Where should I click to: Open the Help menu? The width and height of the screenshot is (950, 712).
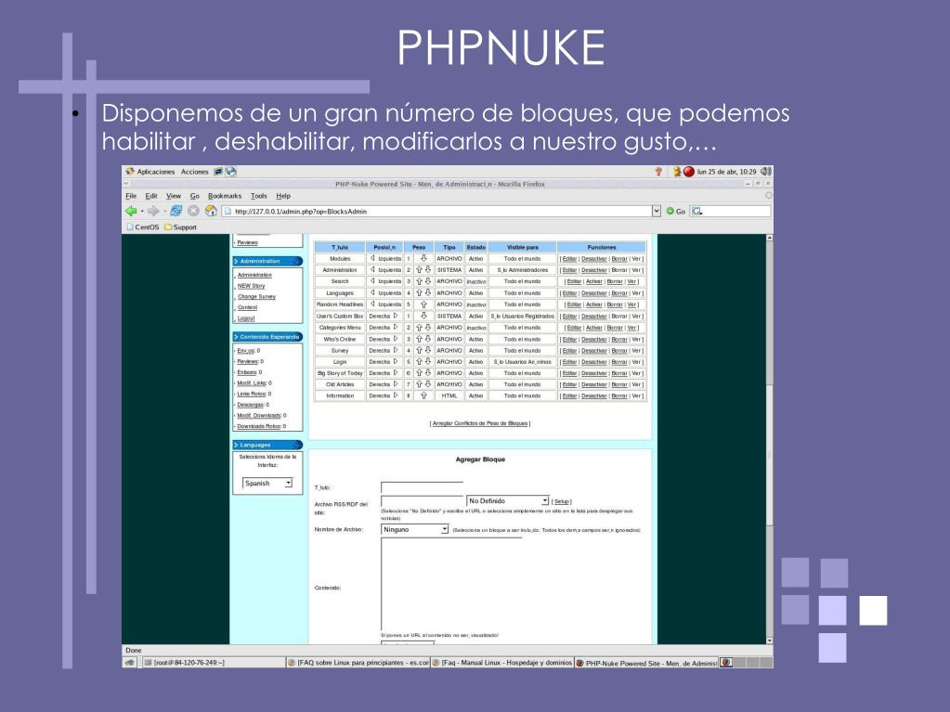click(283, 196)
